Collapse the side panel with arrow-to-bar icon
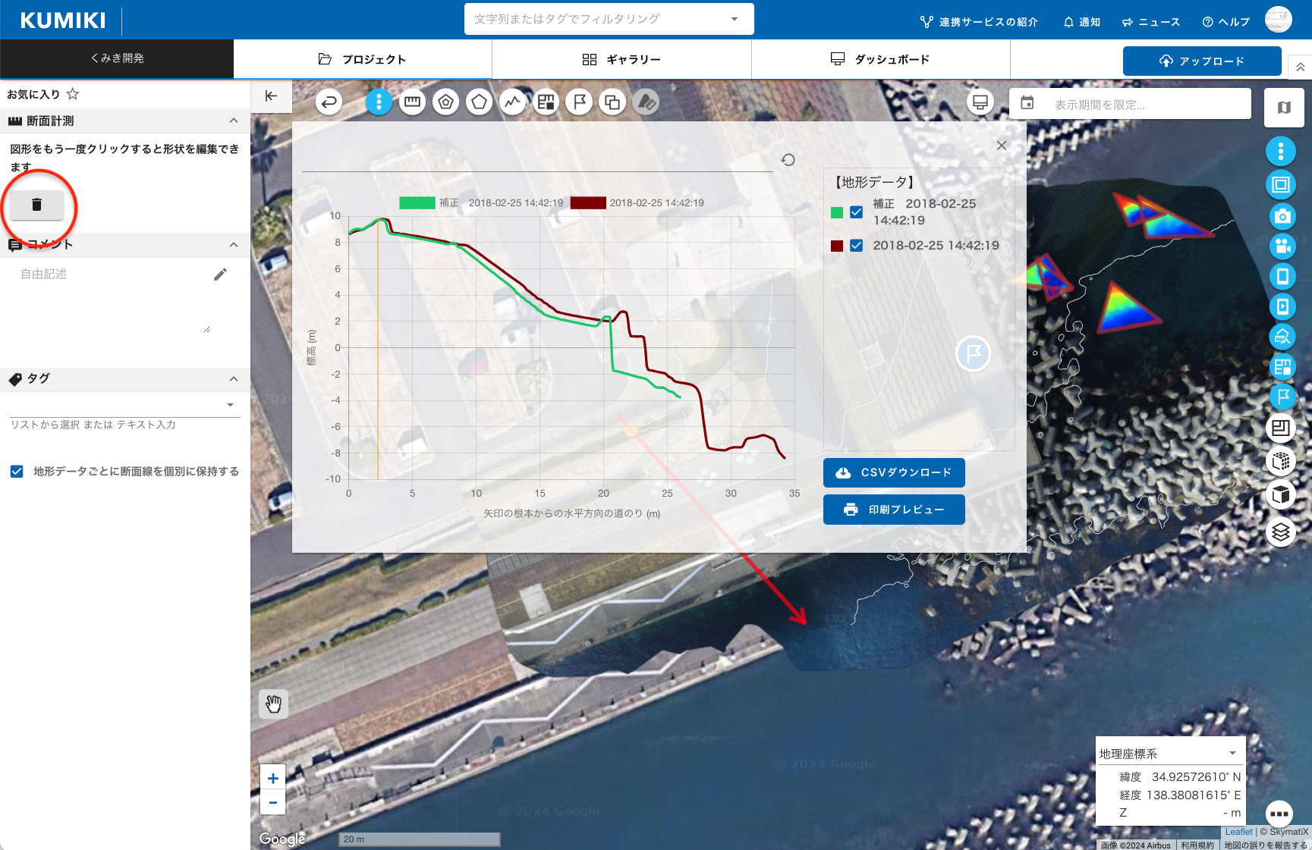Viewport: 1312px width, 850px height. [x=271, y=96]
